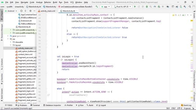
Task: Expand first com.ryudith.oneactivity package
Action: click(11, 30)
